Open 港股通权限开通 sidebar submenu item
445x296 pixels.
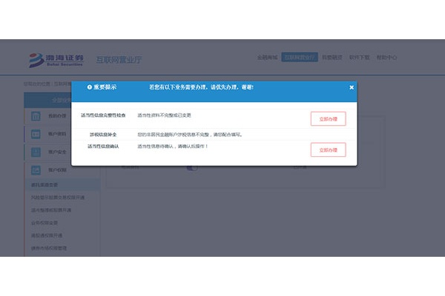(47, 235)
